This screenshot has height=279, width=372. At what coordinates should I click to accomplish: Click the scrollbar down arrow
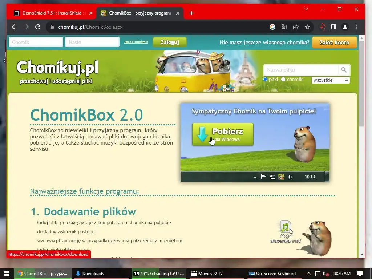click(x=361, y=255)
